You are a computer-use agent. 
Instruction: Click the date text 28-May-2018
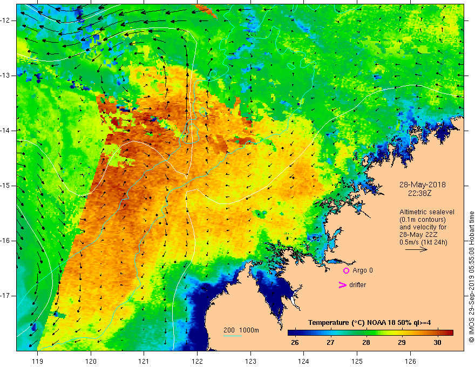click(422, 185)
